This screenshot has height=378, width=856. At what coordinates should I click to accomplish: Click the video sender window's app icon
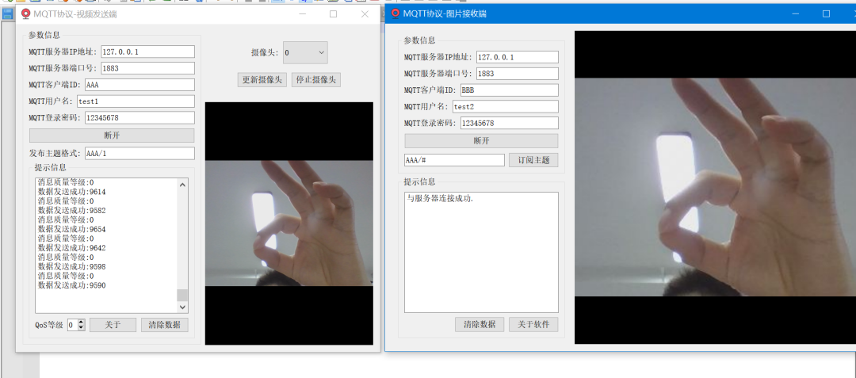pos(25,13)
